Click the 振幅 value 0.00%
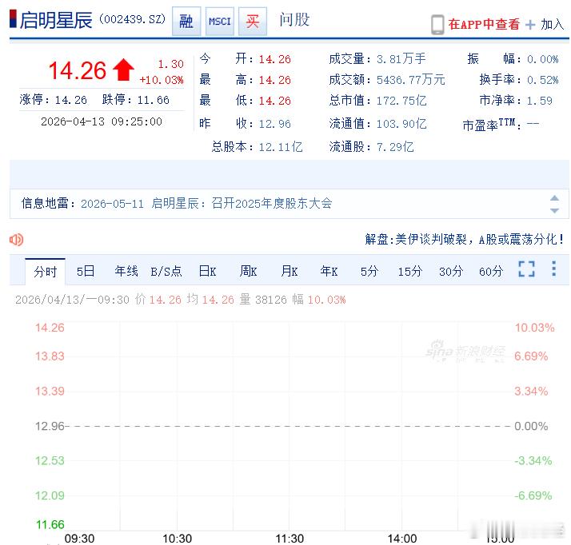The image size is (571, 545). click(x=542, y=59)
